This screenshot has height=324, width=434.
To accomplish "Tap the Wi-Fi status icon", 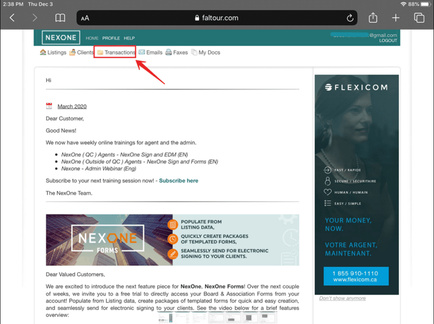I will click(404, 4).
